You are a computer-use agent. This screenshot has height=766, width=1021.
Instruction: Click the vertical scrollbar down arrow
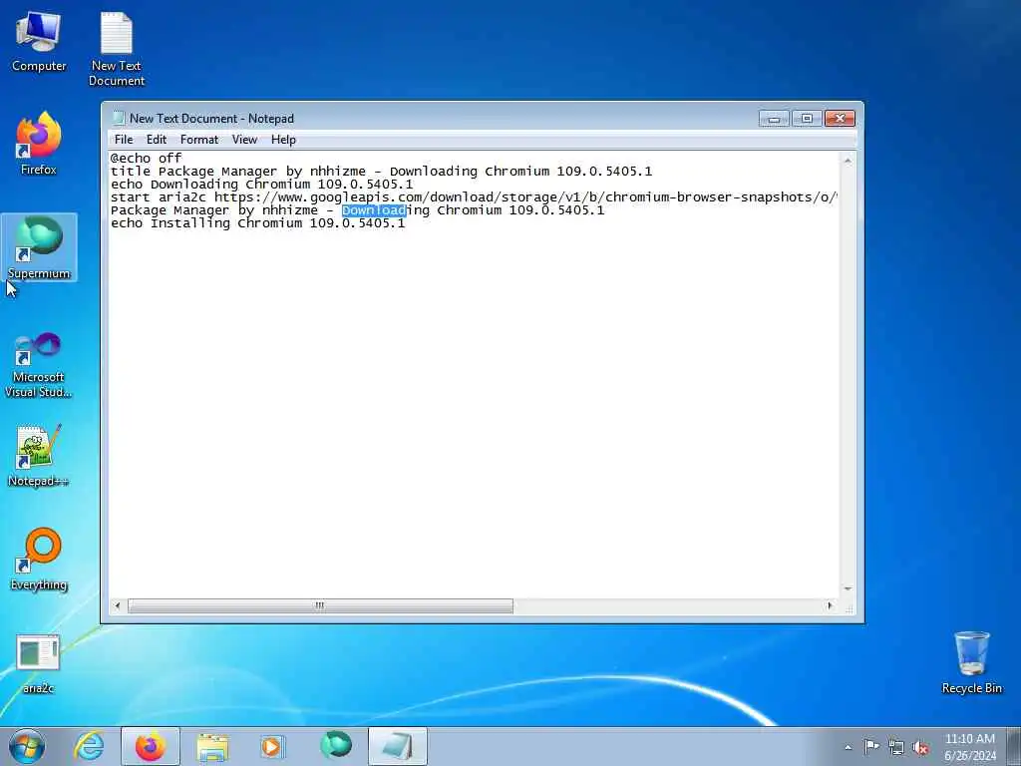click(848, 588)
